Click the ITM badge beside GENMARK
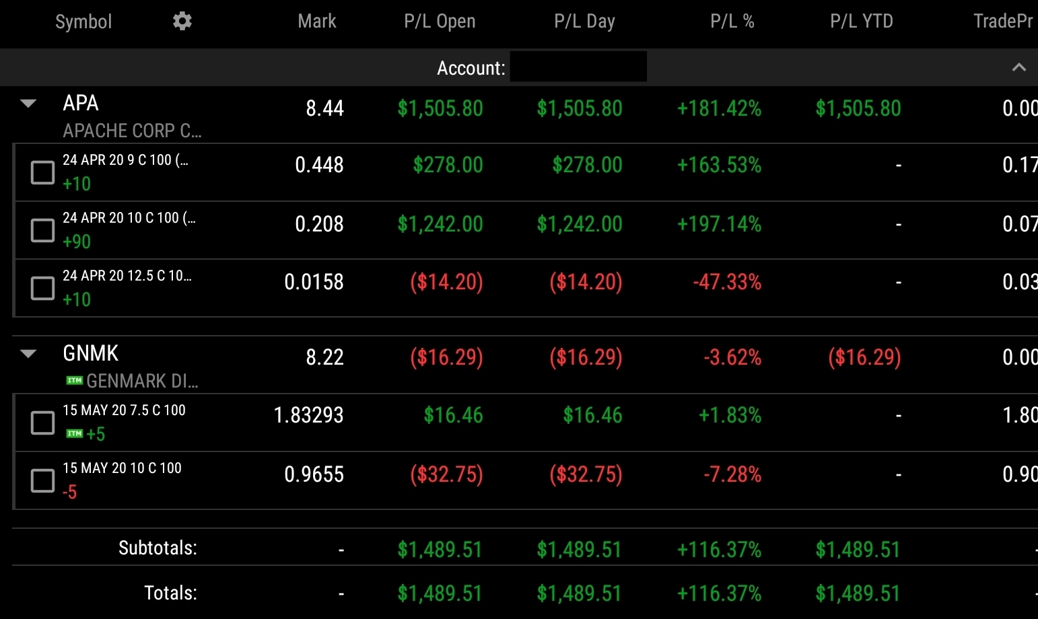This screenshot has width=1038, height=619. (x=74, y=381)
